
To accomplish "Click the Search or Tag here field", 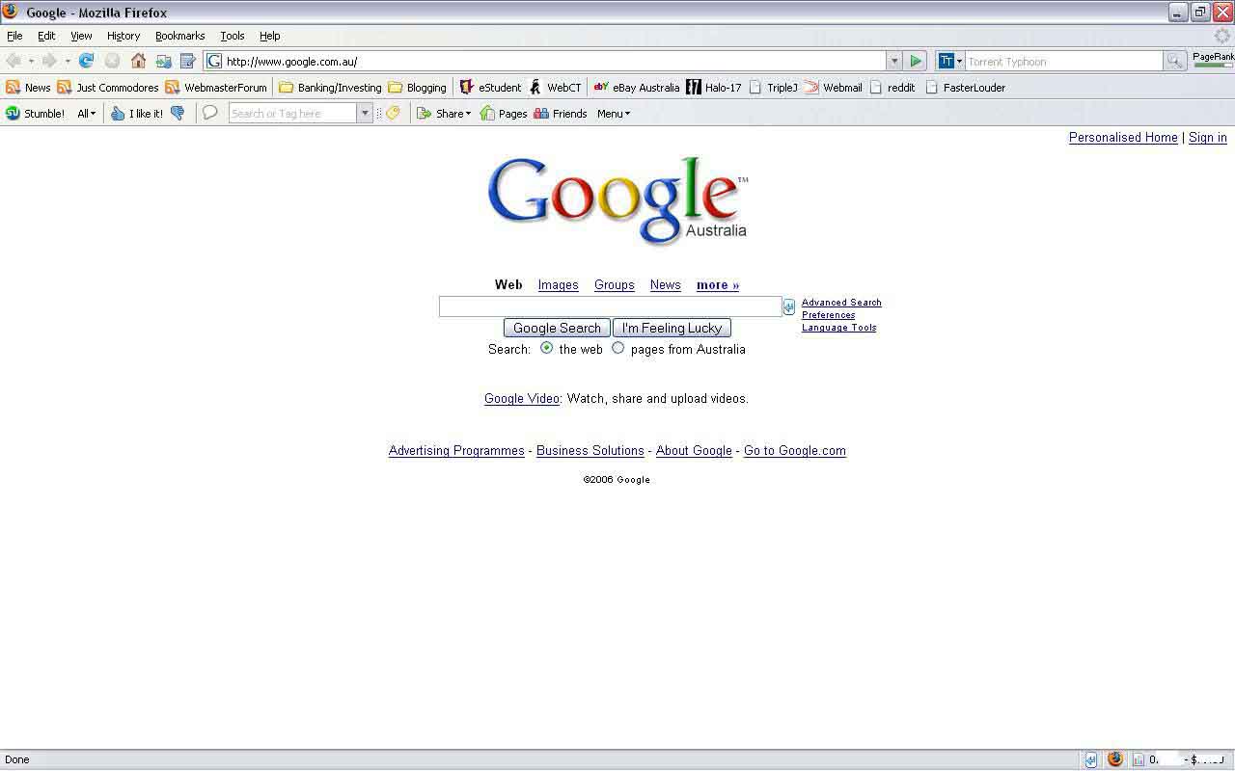I will tap(293, 114).
